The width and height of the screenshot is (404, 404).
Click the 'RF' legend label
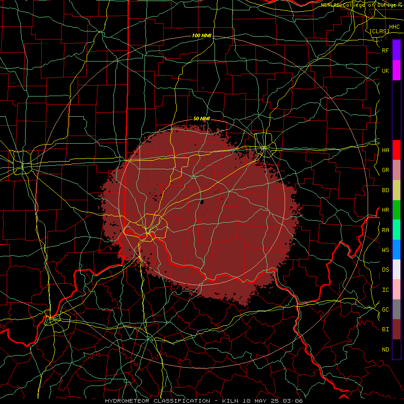click(x=386, y=50)
